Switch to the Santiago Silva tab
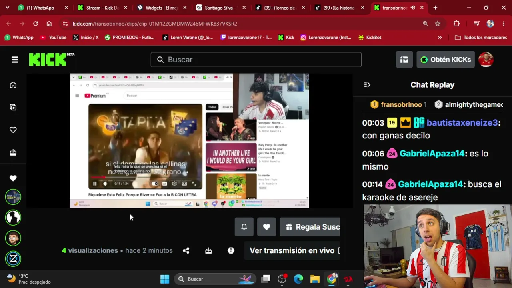Screen dimensions: 512x288 tap(221, 8)
